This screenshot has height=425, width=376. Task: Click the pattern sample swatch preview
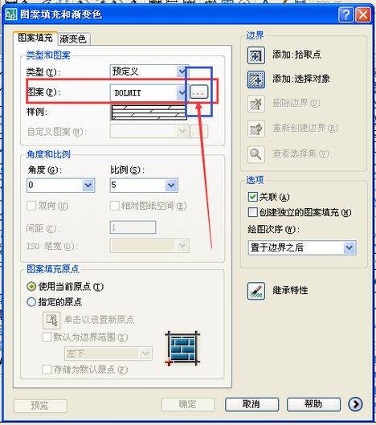149,112
